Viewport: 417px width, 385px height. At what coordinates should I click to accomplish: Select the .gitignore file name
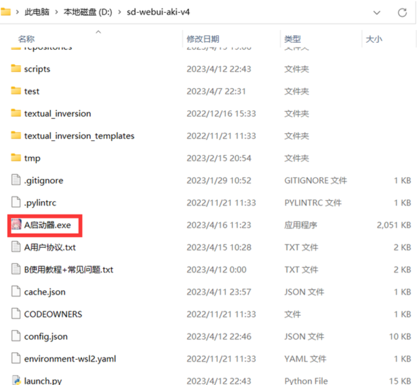(x=43, y=180)
